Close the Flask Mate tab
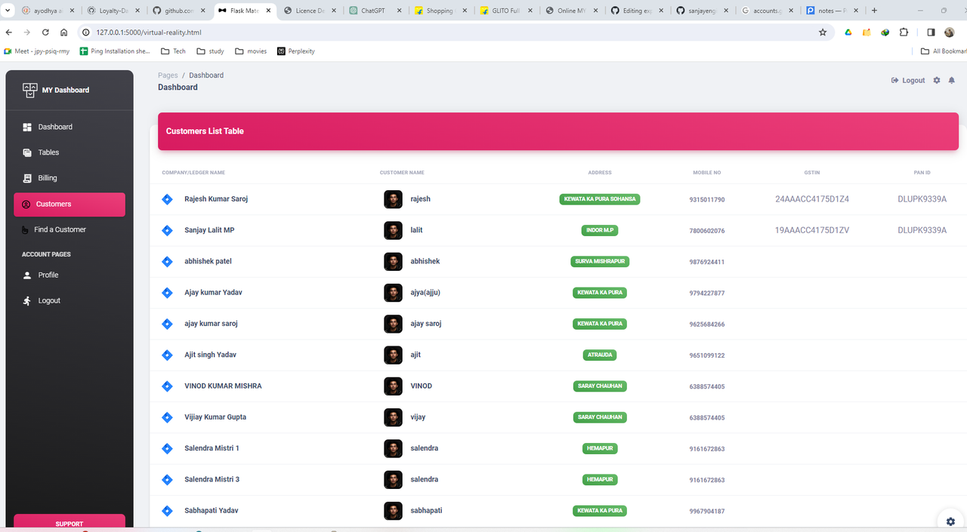 tap(268, 11)
